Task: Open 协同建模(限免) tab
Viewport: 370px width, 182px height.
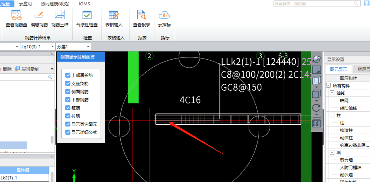Action: [x=55, y=4]
